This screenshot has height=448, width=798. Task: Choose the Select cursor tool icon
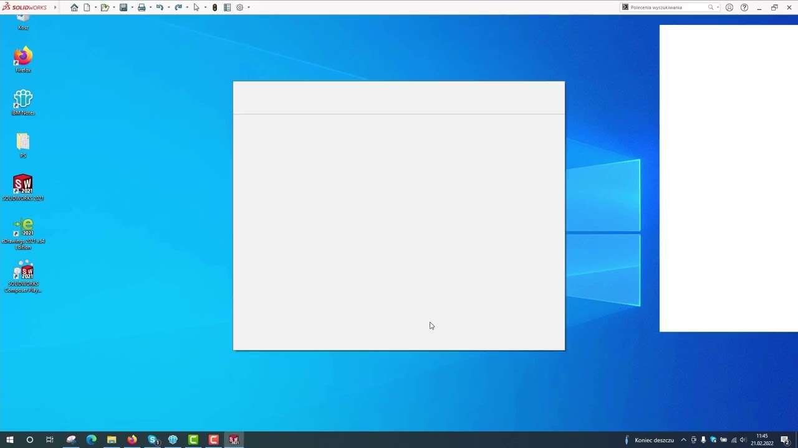point(196,7)
